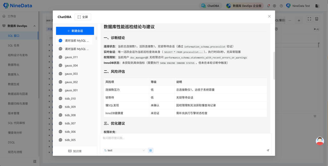The image size is (328, 166).
Task: Open the more tabs ellipsis in background
Action: pos(290,20)
